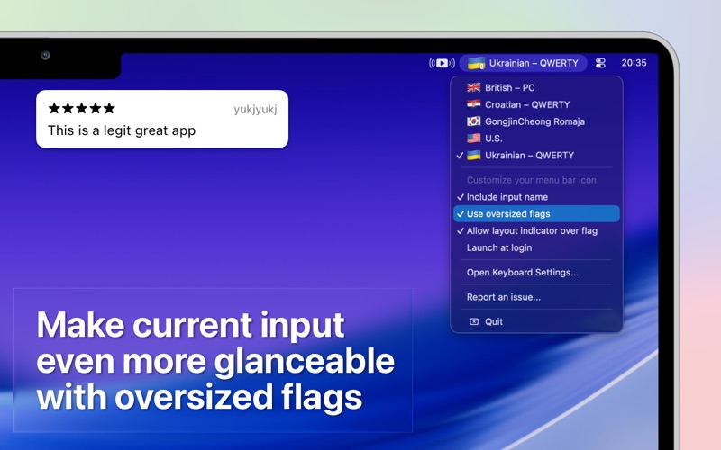Viewport: 721px width, 450px height.
Task: Enable Launch at login
Action: tap(536, 248)
